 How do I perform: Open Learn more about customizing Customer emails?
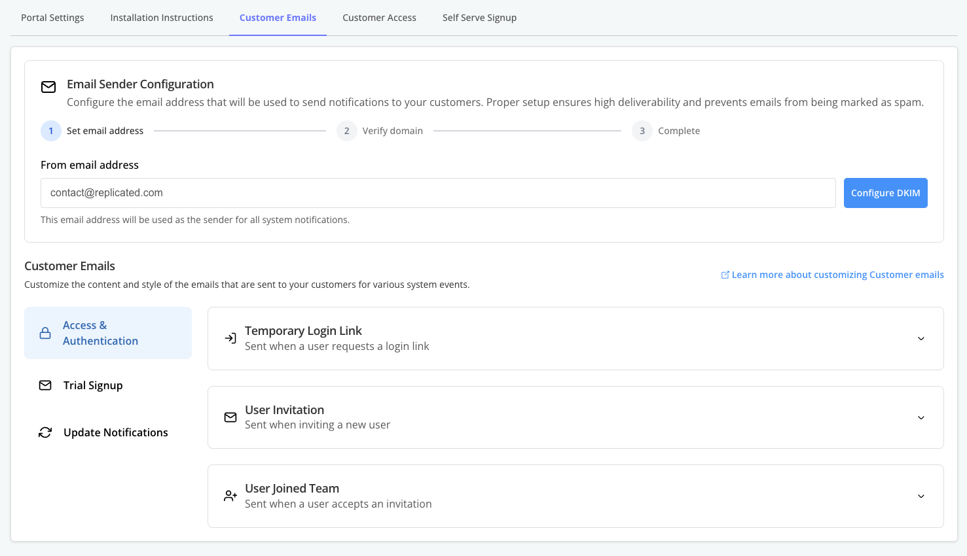(x=837, y=274)
